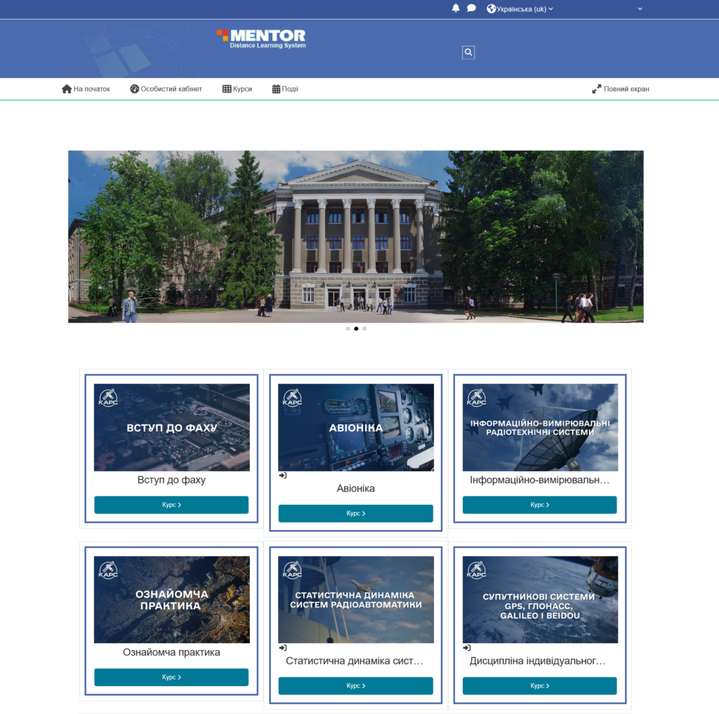Viewport: 719px width, 714px height.
Task: Open the Вступ до фаху course thumbnail
Action: (x=172, y=427)
